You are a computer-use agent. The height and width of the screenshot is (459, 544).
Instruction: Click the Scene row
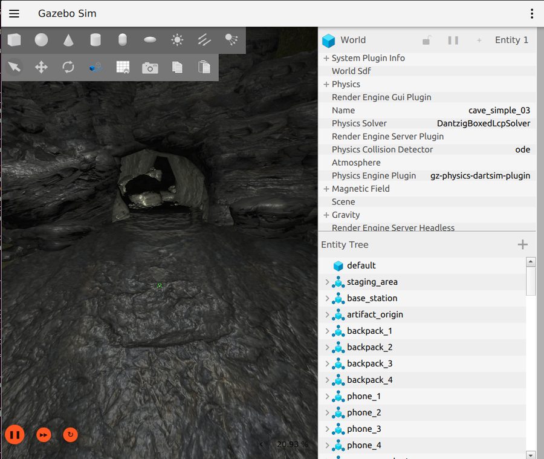tap(427, 202)
